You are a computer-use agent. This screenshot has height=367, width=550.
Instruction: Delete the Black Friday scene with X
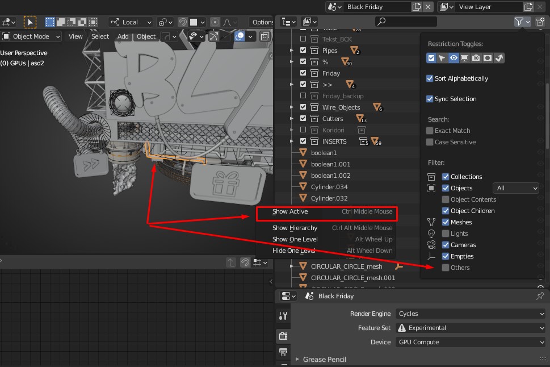pyautogui.click(x=428, y=7)
